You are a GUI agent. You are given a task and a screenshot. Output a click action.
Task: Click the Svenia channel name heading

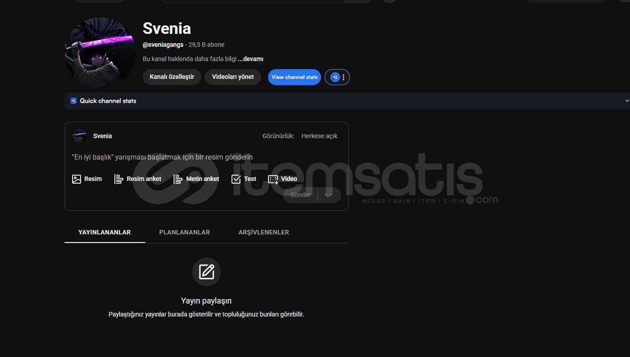tap(167, 28)
